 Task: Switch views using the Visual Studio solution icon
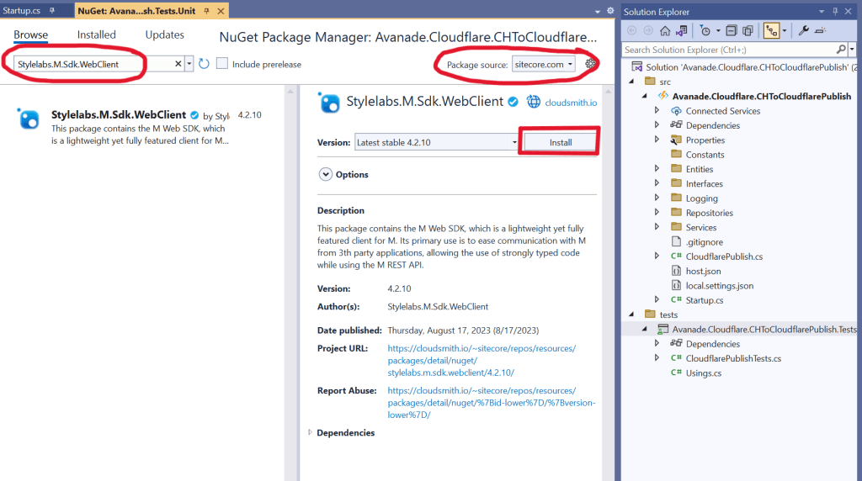tap(682, 30)
